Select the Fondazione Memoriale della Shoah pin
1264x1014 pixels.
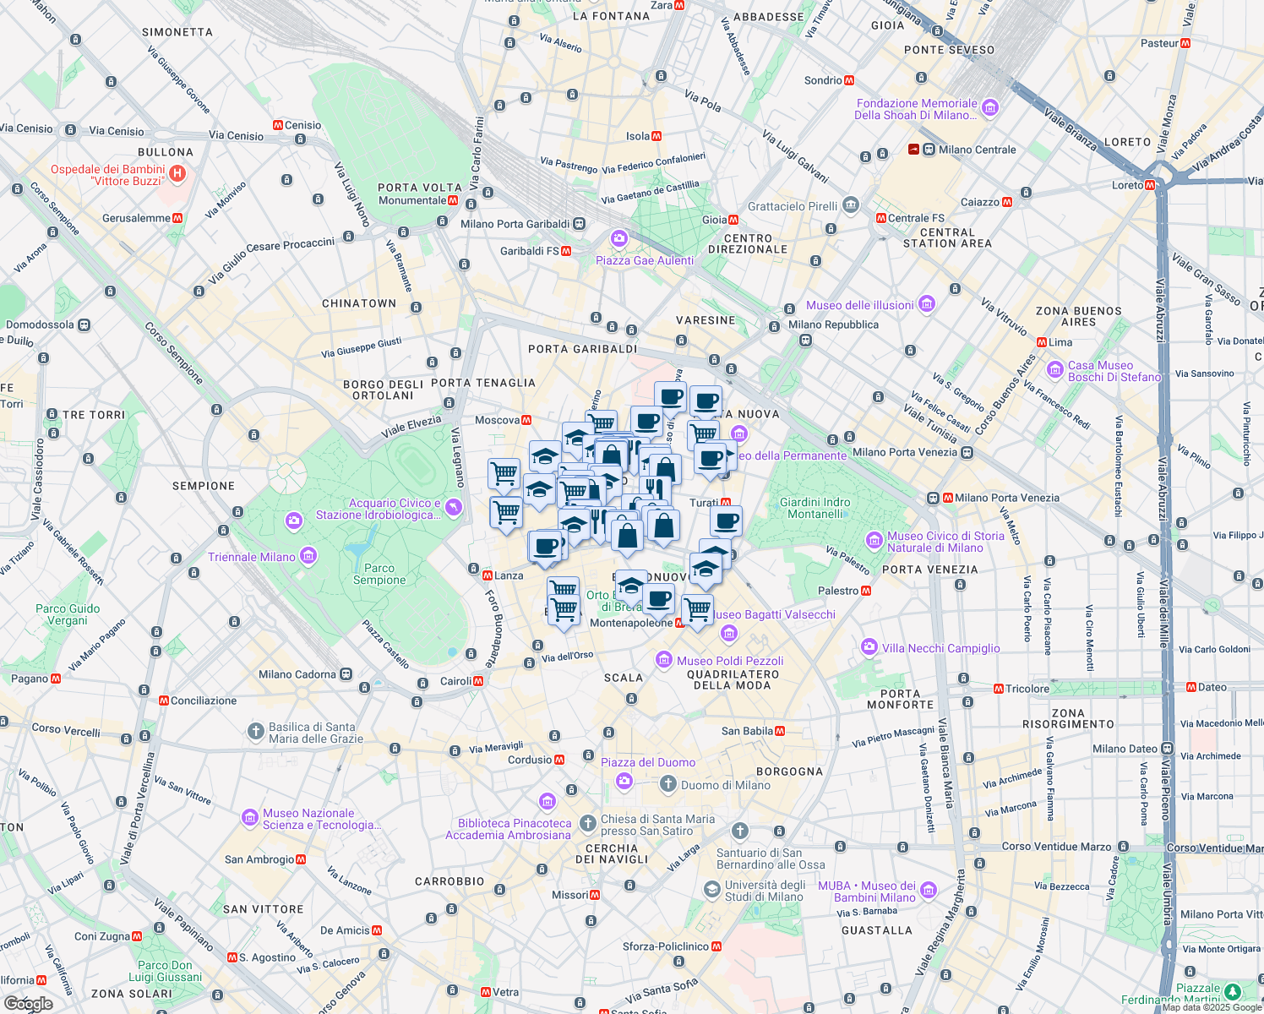(990, 108)
